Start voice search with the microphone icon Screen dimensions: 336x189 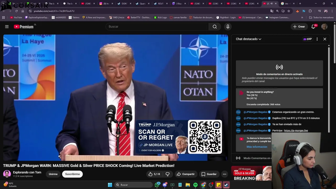coord(228,27)
